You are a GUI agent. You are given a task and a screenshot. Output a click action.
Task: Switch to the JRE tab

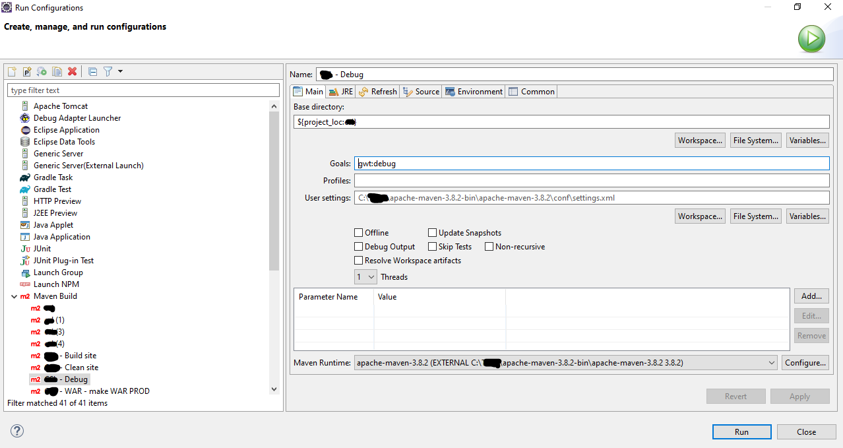click(x=341, y=92)
